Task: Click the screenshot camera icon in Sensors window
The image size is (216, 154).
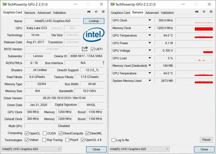Action: pyautogui.click(x=197, y=12)
